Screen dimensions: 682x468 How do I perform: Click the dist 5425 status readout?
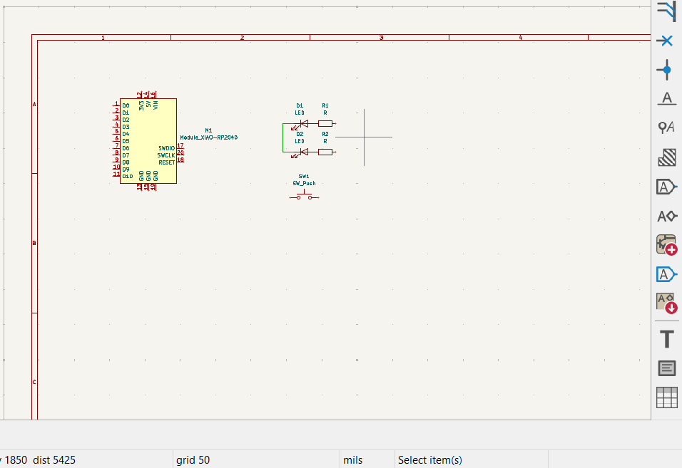(x=54, y=459)
